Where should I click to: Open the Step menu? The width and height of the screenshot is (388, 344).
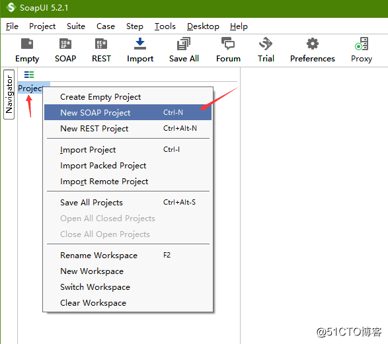[135, 26]
